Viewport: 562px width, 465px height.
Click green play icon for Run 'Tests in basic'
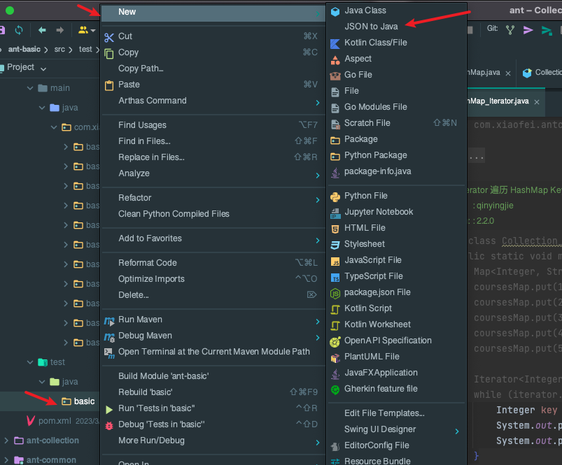tap(108, 408)
